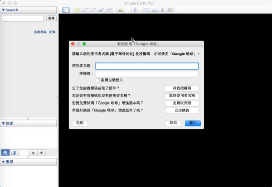Image resolution: width=272 pixels, height=187 pixels.
Task: Toggle the split panel icon in Places
Action: click(14, 153)
